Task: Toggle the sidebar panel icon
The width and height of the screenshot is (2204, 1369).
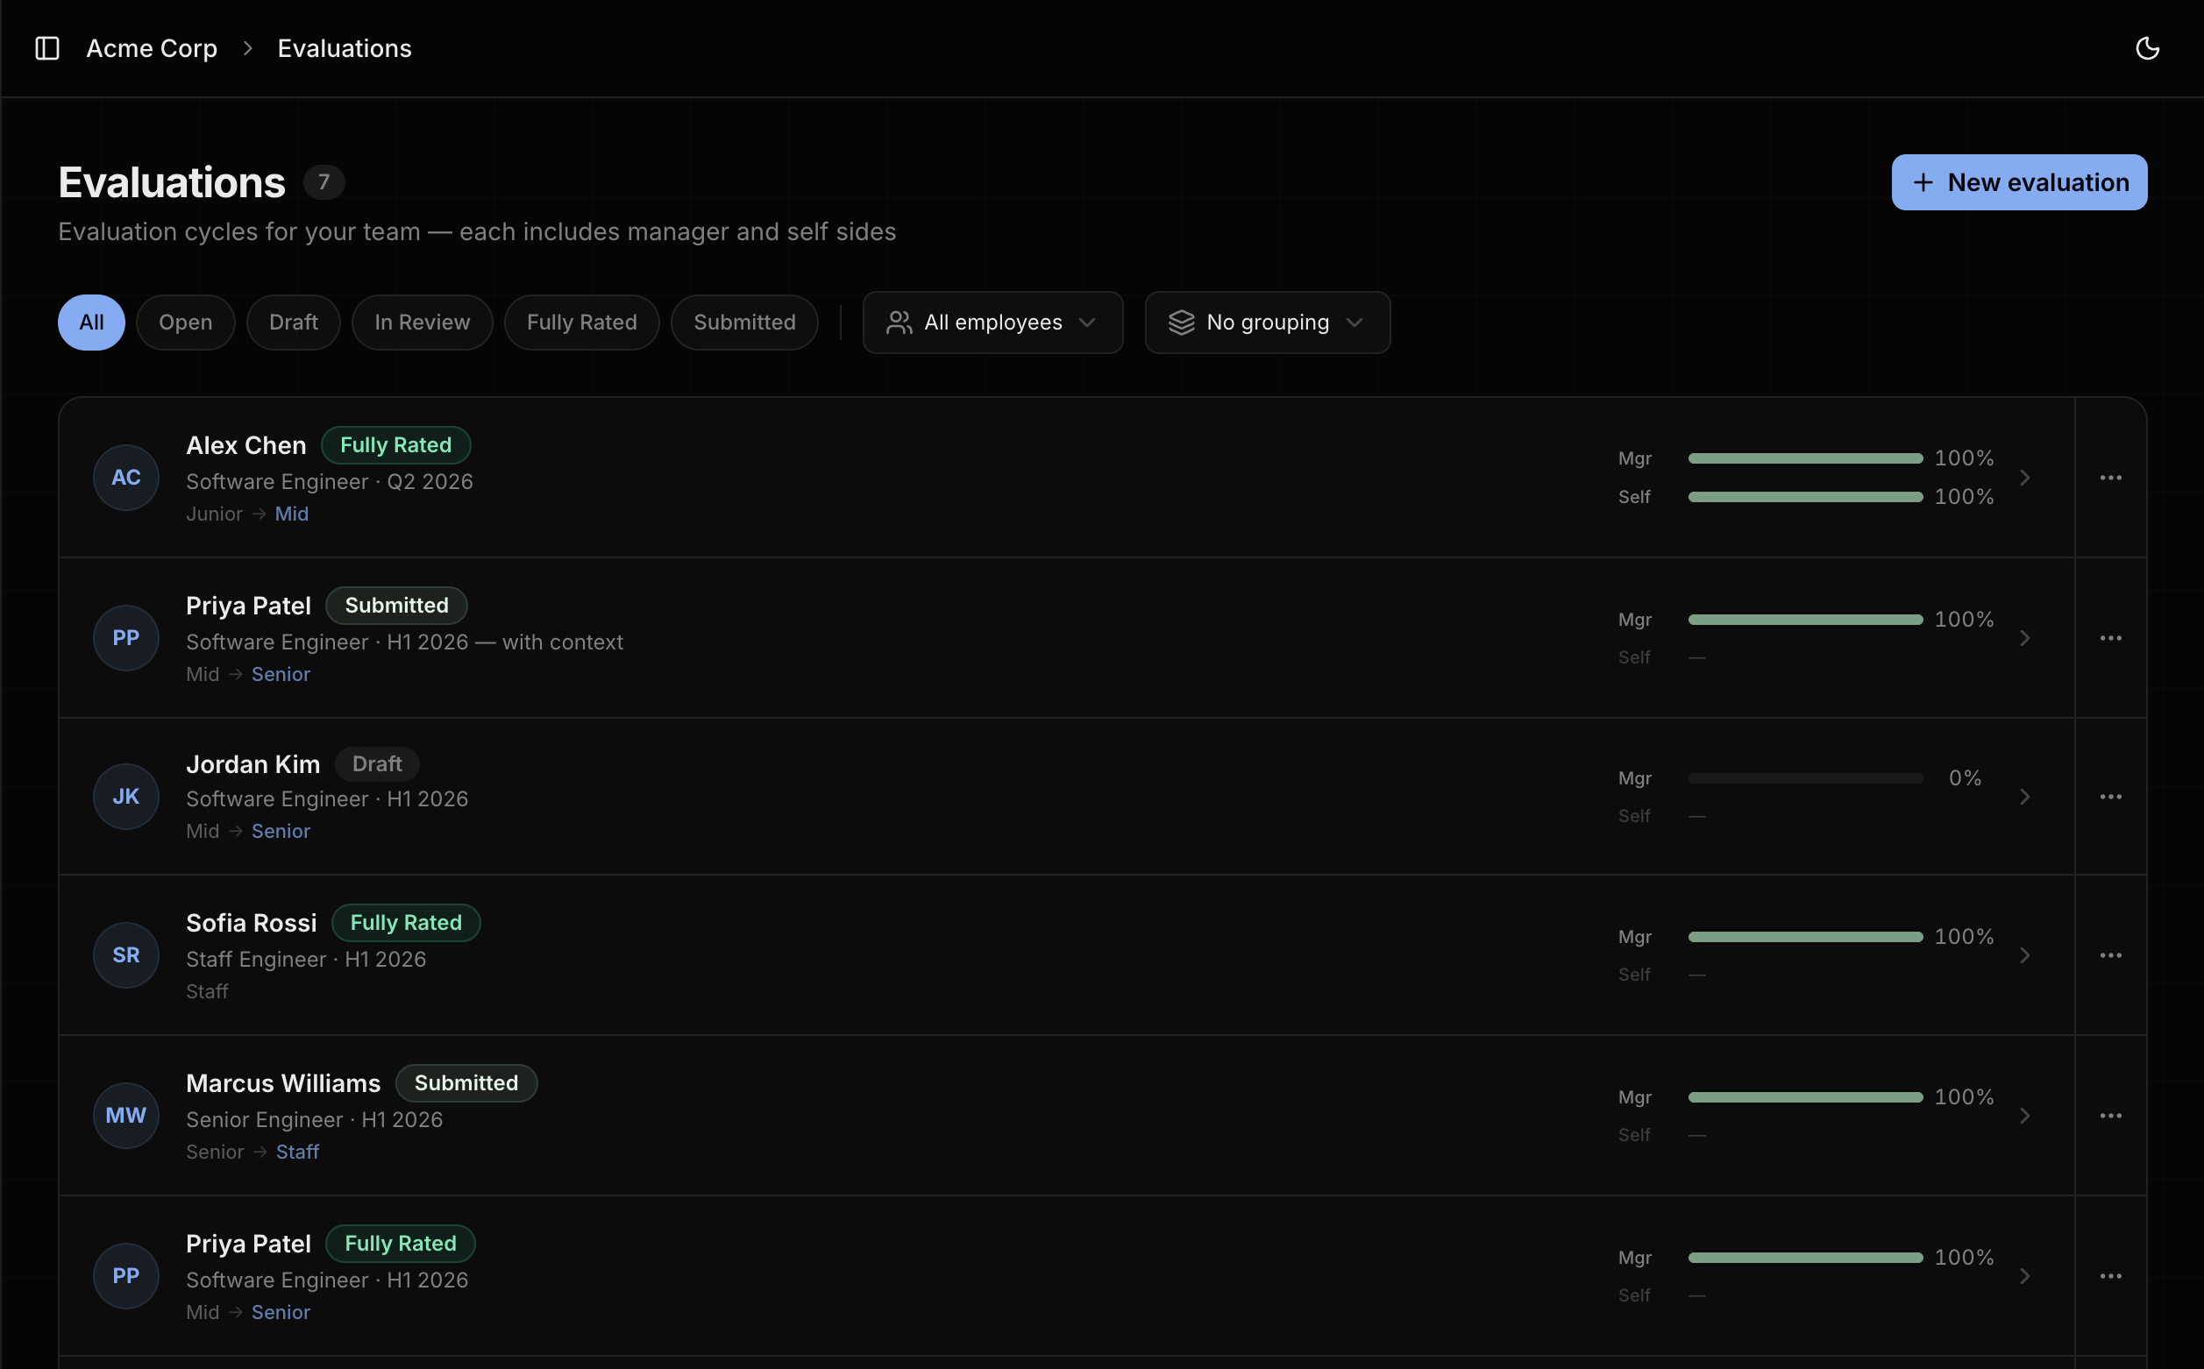Action: click(47, 48)
